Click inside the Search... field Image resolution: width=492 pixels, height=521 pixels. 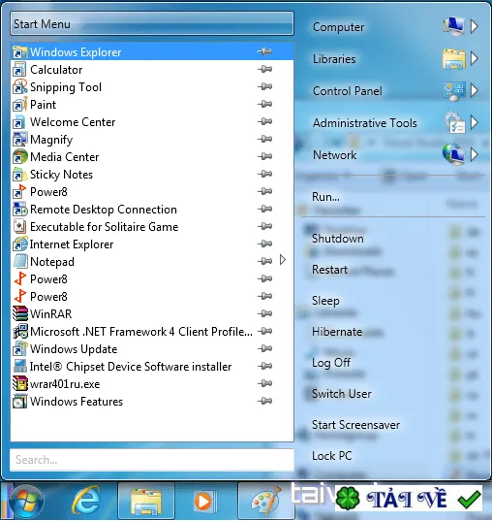coord(152,460)
